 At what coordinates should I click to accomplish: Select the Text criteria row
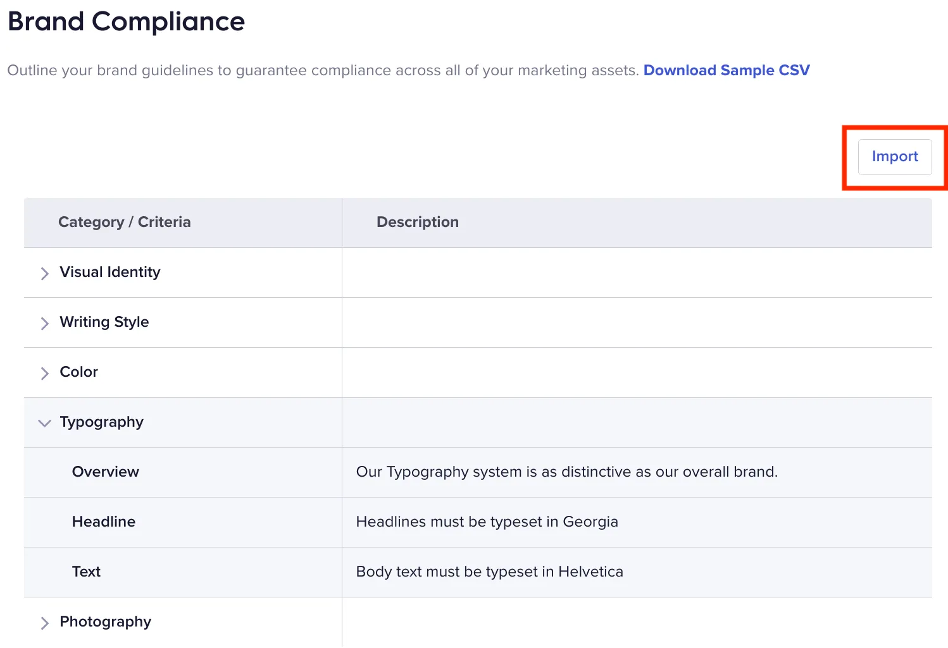[478, 572]
